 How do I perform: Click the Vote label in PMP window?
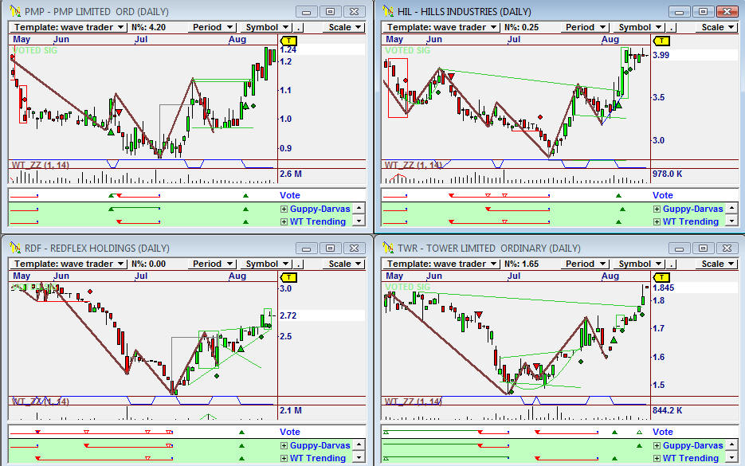coord(290,195)
